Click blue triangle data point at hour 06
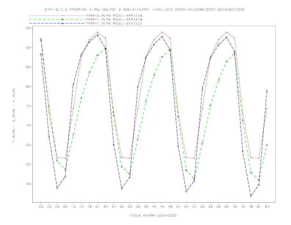 pos(57,188)
